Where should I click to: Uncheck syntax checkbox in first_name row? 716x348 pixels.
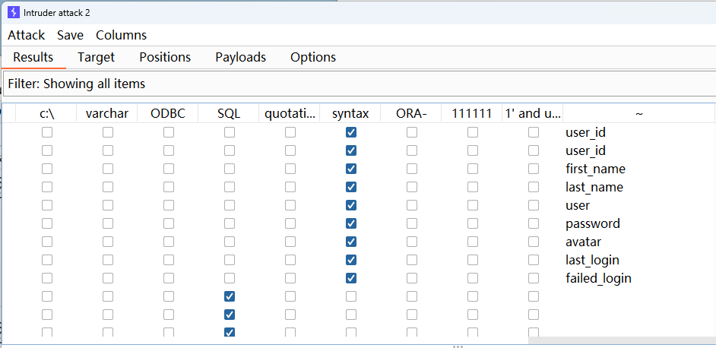coord(351,169)
